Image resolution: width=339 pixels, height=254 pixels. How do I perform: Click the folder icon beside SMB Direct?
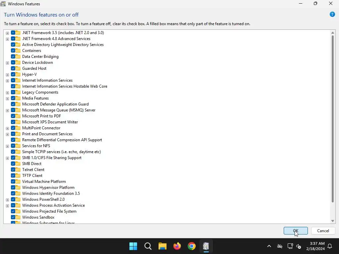(x=18, y=164)
